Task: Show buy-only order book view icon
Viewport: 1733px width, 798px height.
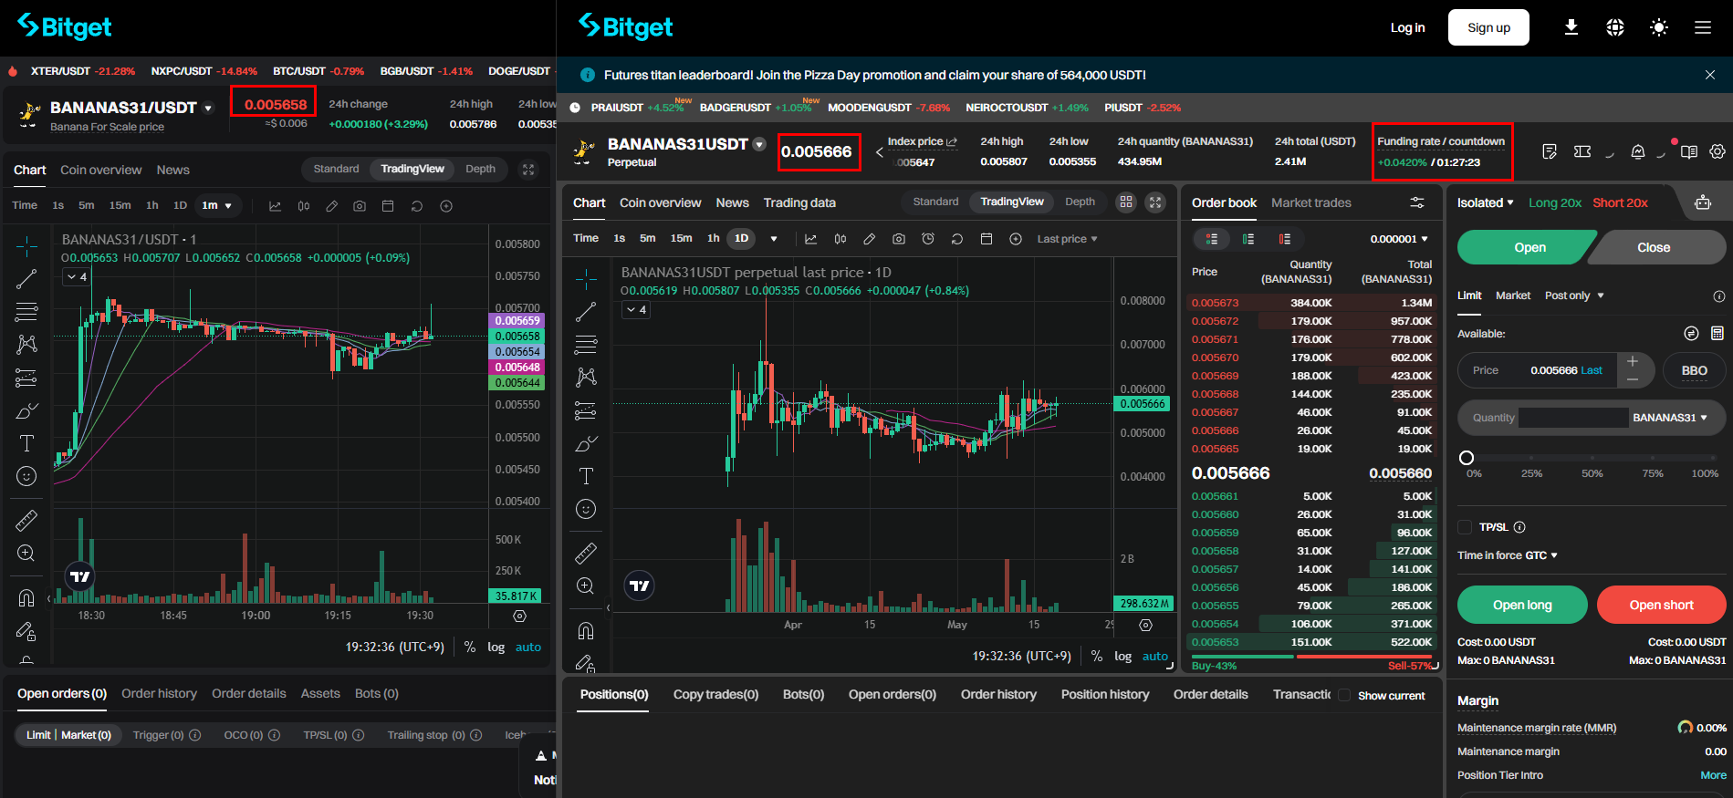Action: 1248,239
